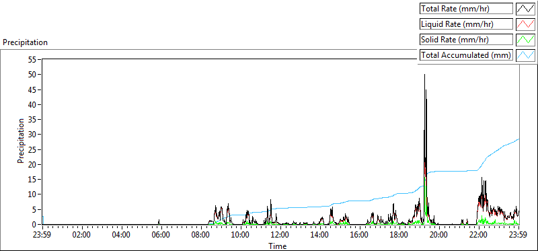Image resolution: width=538 pixels, height=251 pixels.
Task: Select the Liquid Rate (mm/hr) legend label
Action: click(x=466, y=24)
